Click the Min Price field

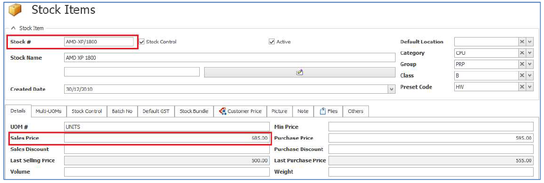(x=431, y=127)
